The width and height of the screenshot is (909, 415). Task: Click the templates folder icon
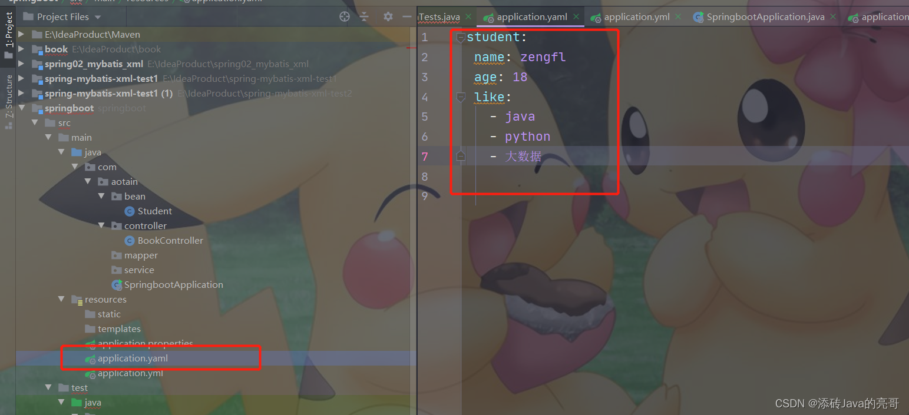tap(90, 328)
